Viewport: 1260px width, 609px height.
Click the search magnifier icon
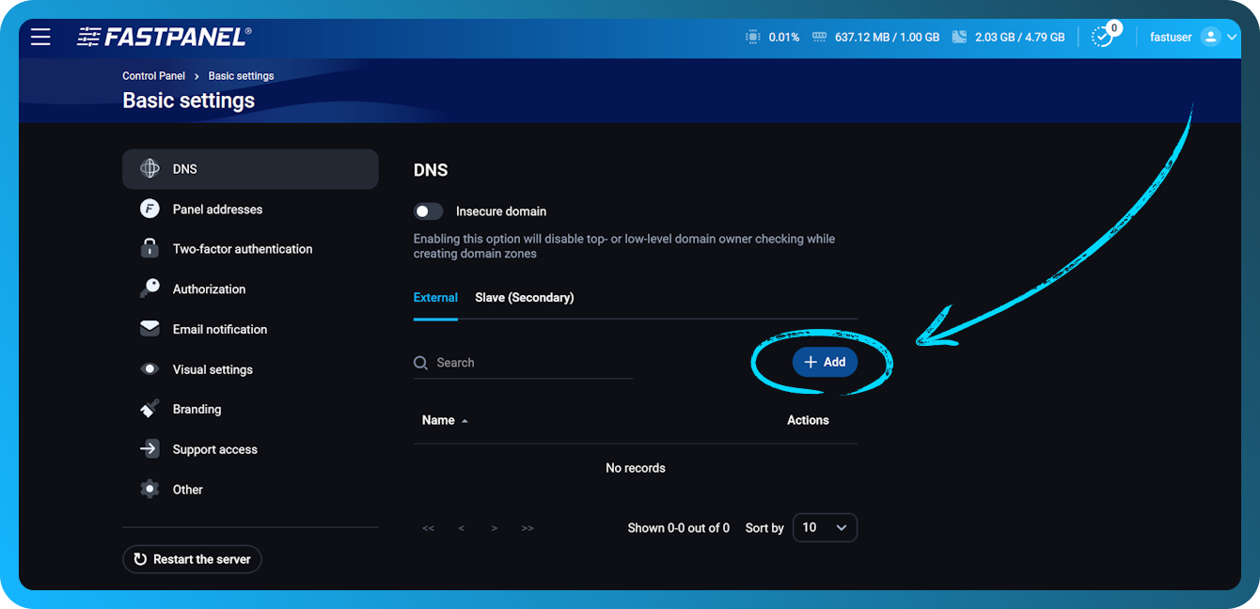point(419,362)
